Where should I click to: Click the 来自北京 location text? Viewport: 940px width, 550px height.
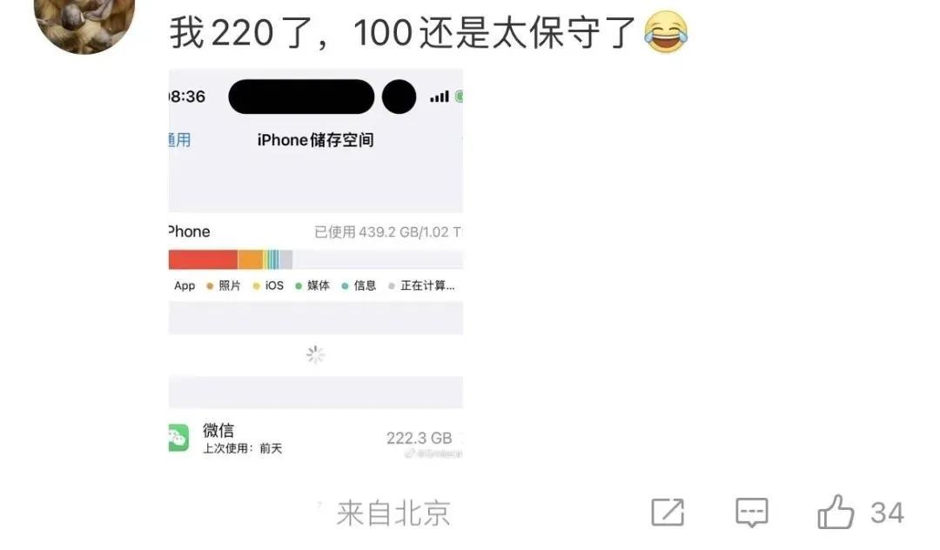[393, 513]
